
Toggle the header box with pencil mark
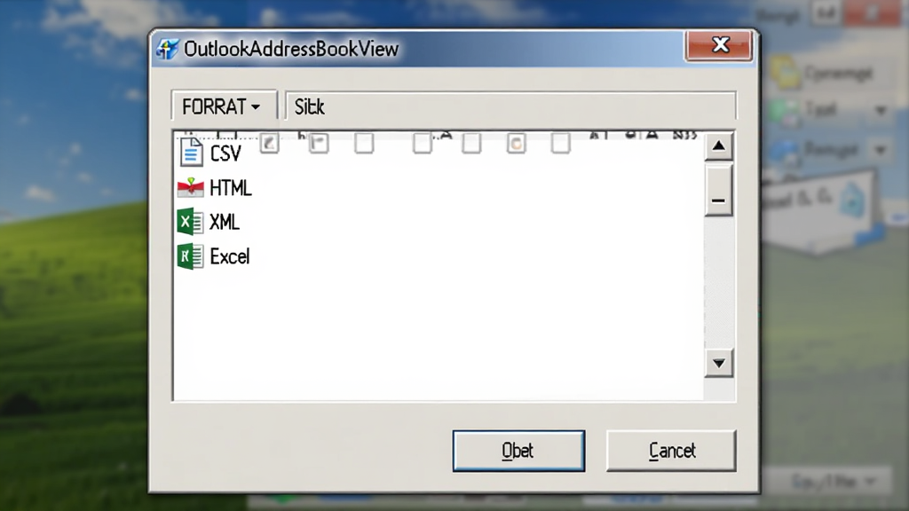click(x=269, y=143)
